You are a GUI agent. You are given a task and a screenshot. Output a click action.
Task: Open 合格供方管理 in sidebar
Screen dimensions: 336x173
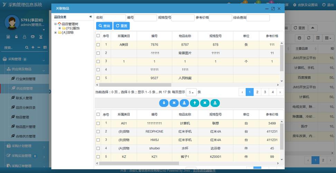[26, 136]
